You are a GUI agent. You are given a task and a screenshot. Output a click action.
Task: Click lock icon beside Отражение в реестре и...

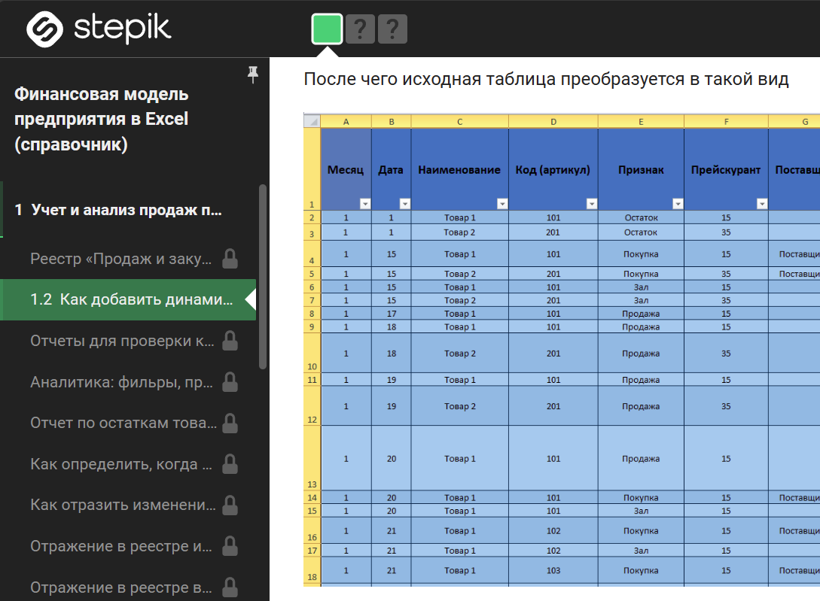230,546
